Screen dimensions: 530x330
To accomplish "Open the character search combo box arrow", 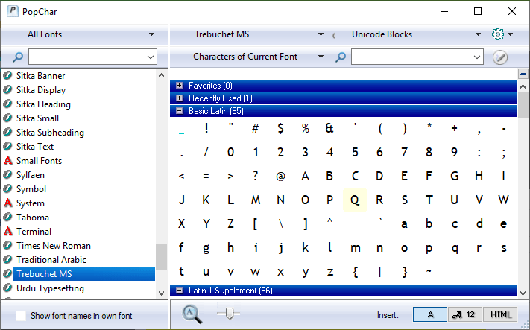I will coord(477,57).
